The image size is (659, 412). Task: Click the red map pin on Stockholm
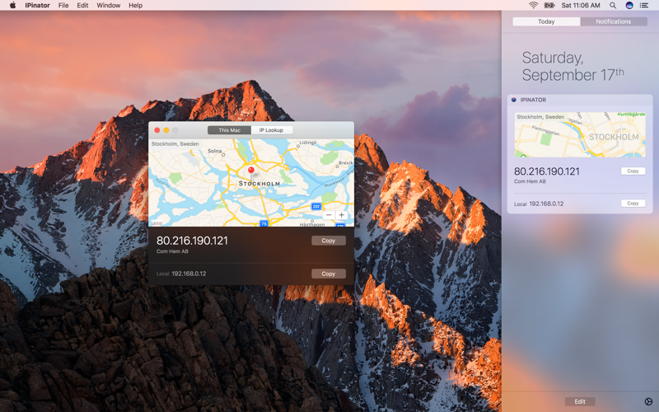point(251,171)
